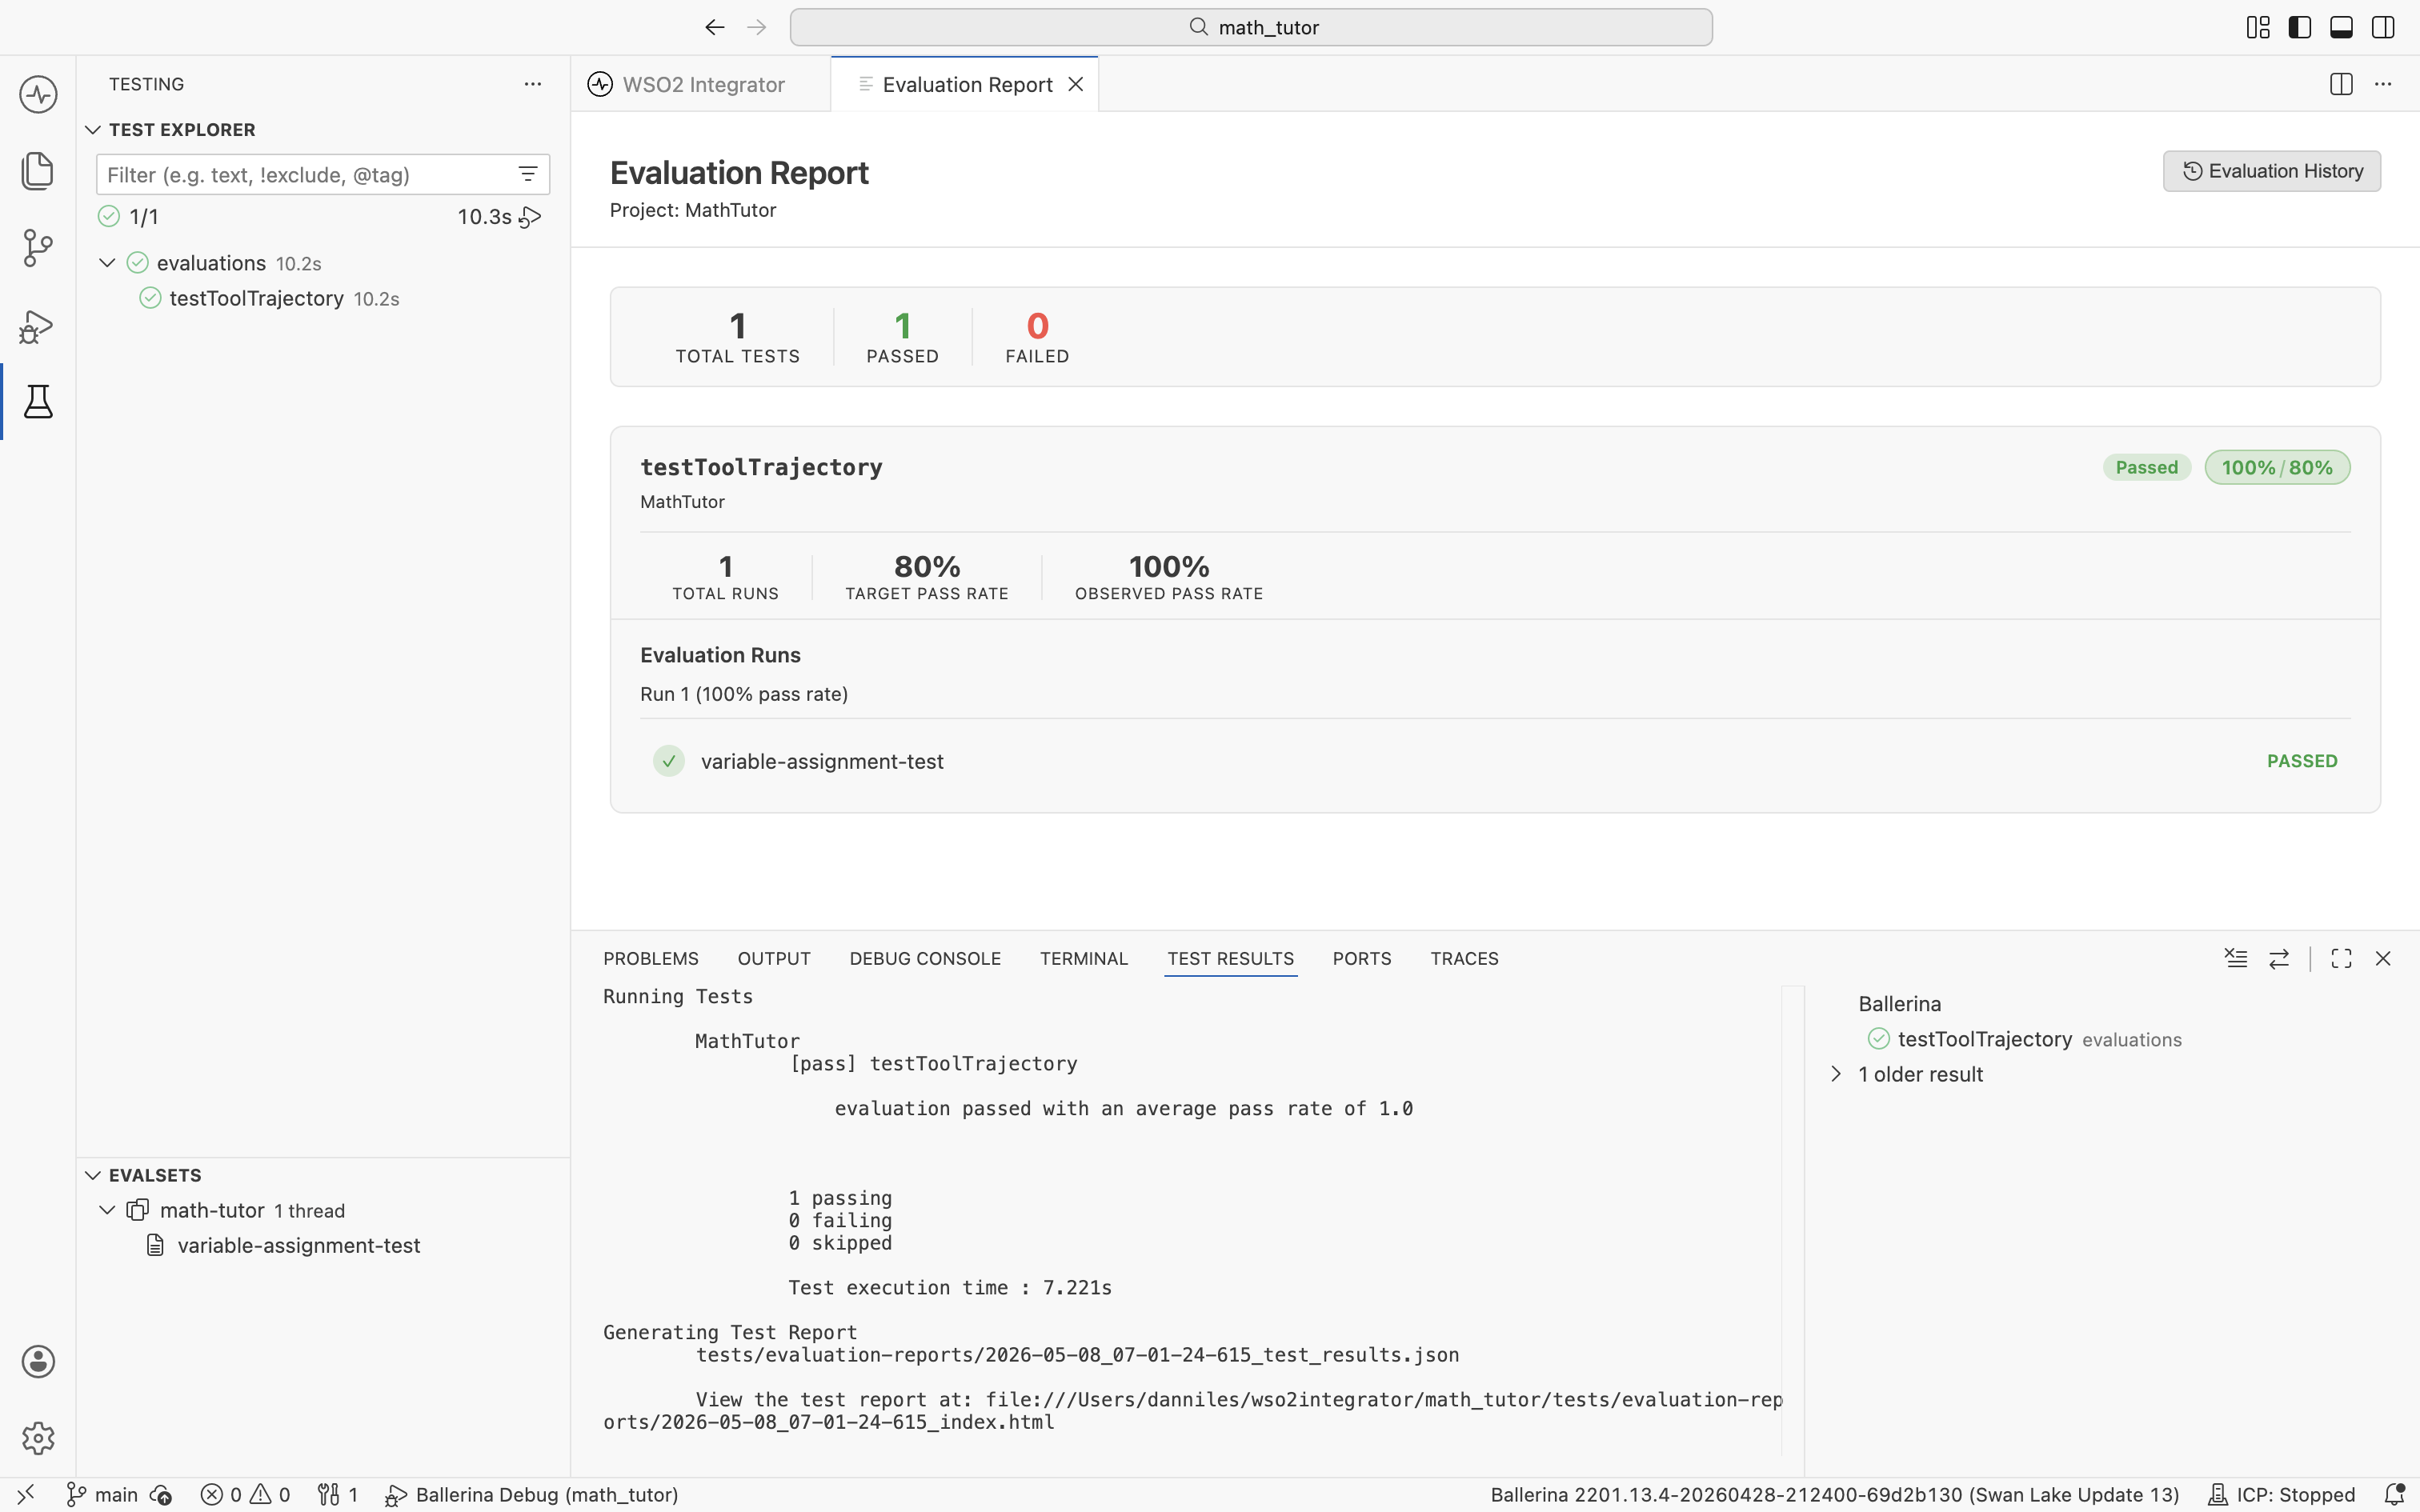Switch to the PROBLEMS panel tab
2420x1512 pixels.
(x=651, y=958)
